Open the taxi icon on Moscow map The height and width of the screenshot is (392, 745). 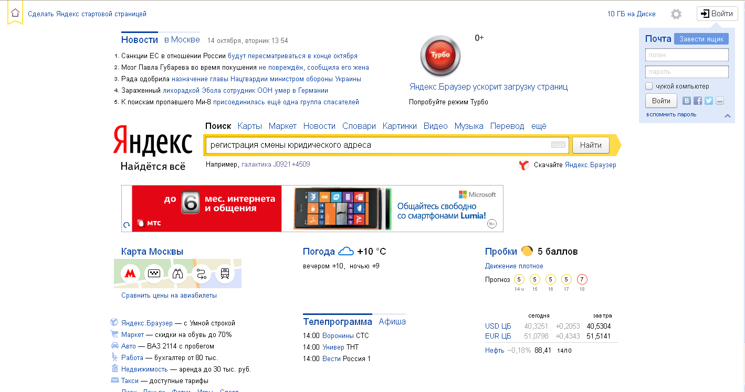click(x=154, y=273)
